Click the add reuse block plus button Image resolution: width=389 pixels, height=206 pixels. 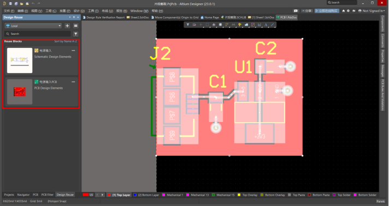(x=67, y=26)
